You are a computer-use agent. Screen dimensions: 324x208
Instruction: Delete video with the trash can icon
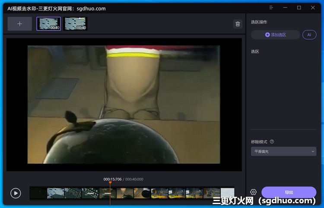238,24
